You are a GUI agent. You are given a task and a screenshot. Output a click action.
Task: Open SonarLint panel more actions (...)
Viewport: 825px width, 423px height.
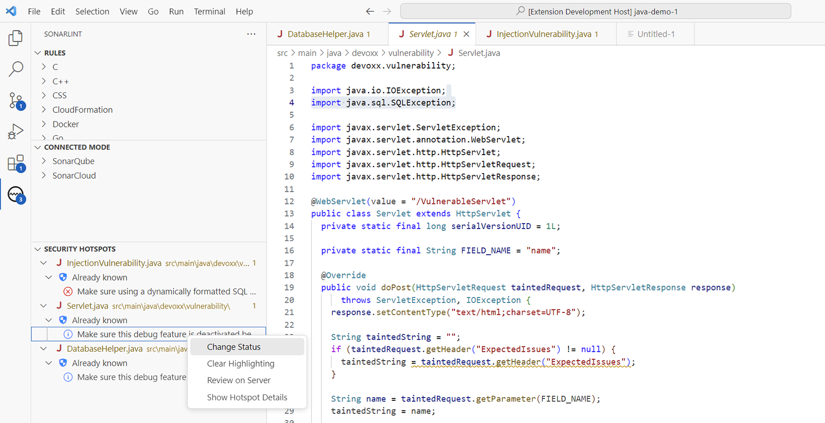pos(251,34)
